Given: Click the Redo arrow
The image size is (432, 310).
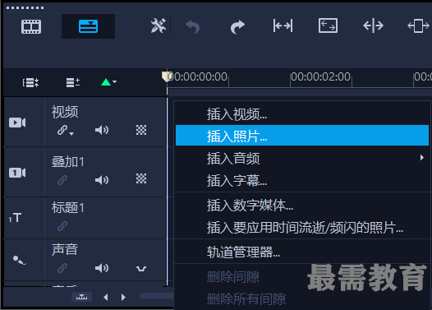Looking at the screenshot, I should click(x=237, y=27).
